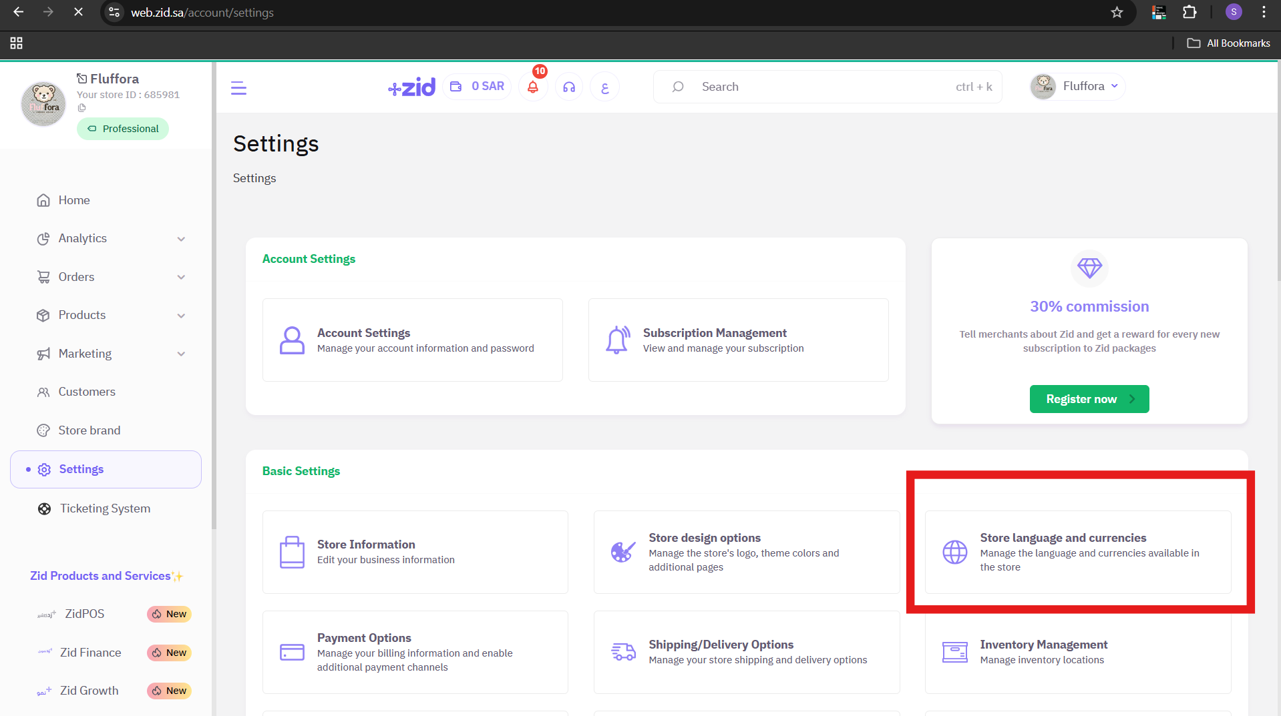The height and width of the screenshot is (716, 1281).
Task: Go to Home in sidebar
Action: (73, 200)
